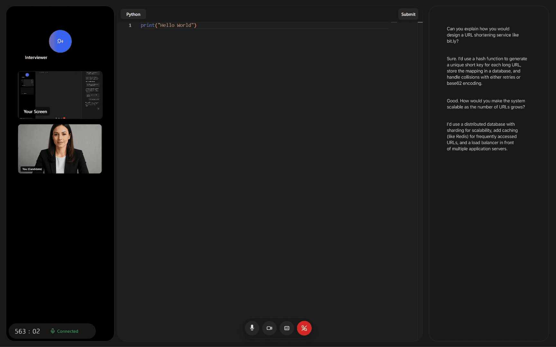Submit the code with the Submit button
The width and height of the screenshot is (556, 347).
[x=408, y=14]
